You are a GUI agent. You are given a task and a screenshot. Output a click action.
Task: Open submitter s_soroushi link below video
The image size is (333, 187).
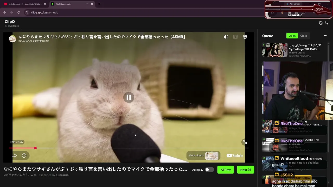point(63,175)
